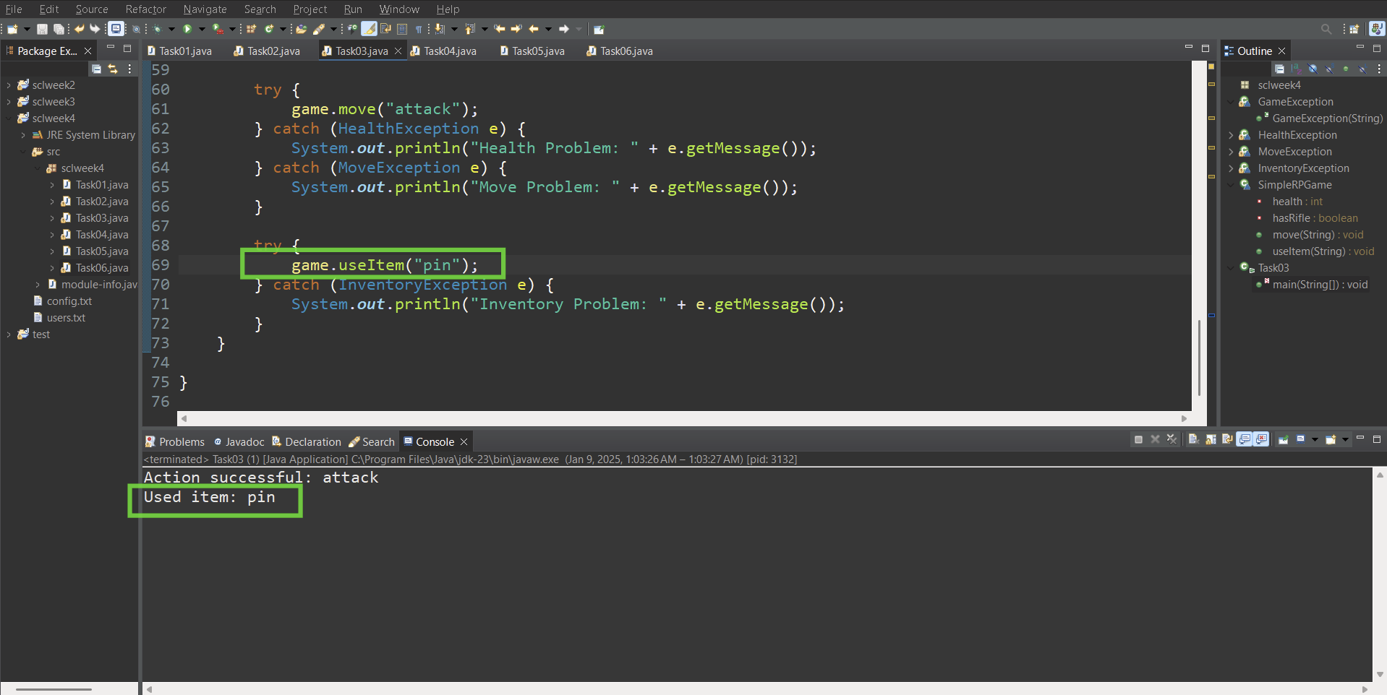Expand HealthException in the Outline

pos(1231,135)
